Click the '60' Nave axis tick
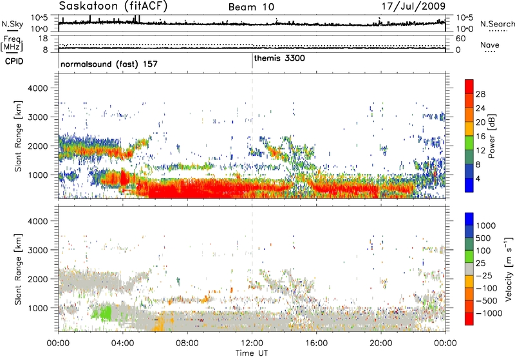515x357 pixels. 460,39
